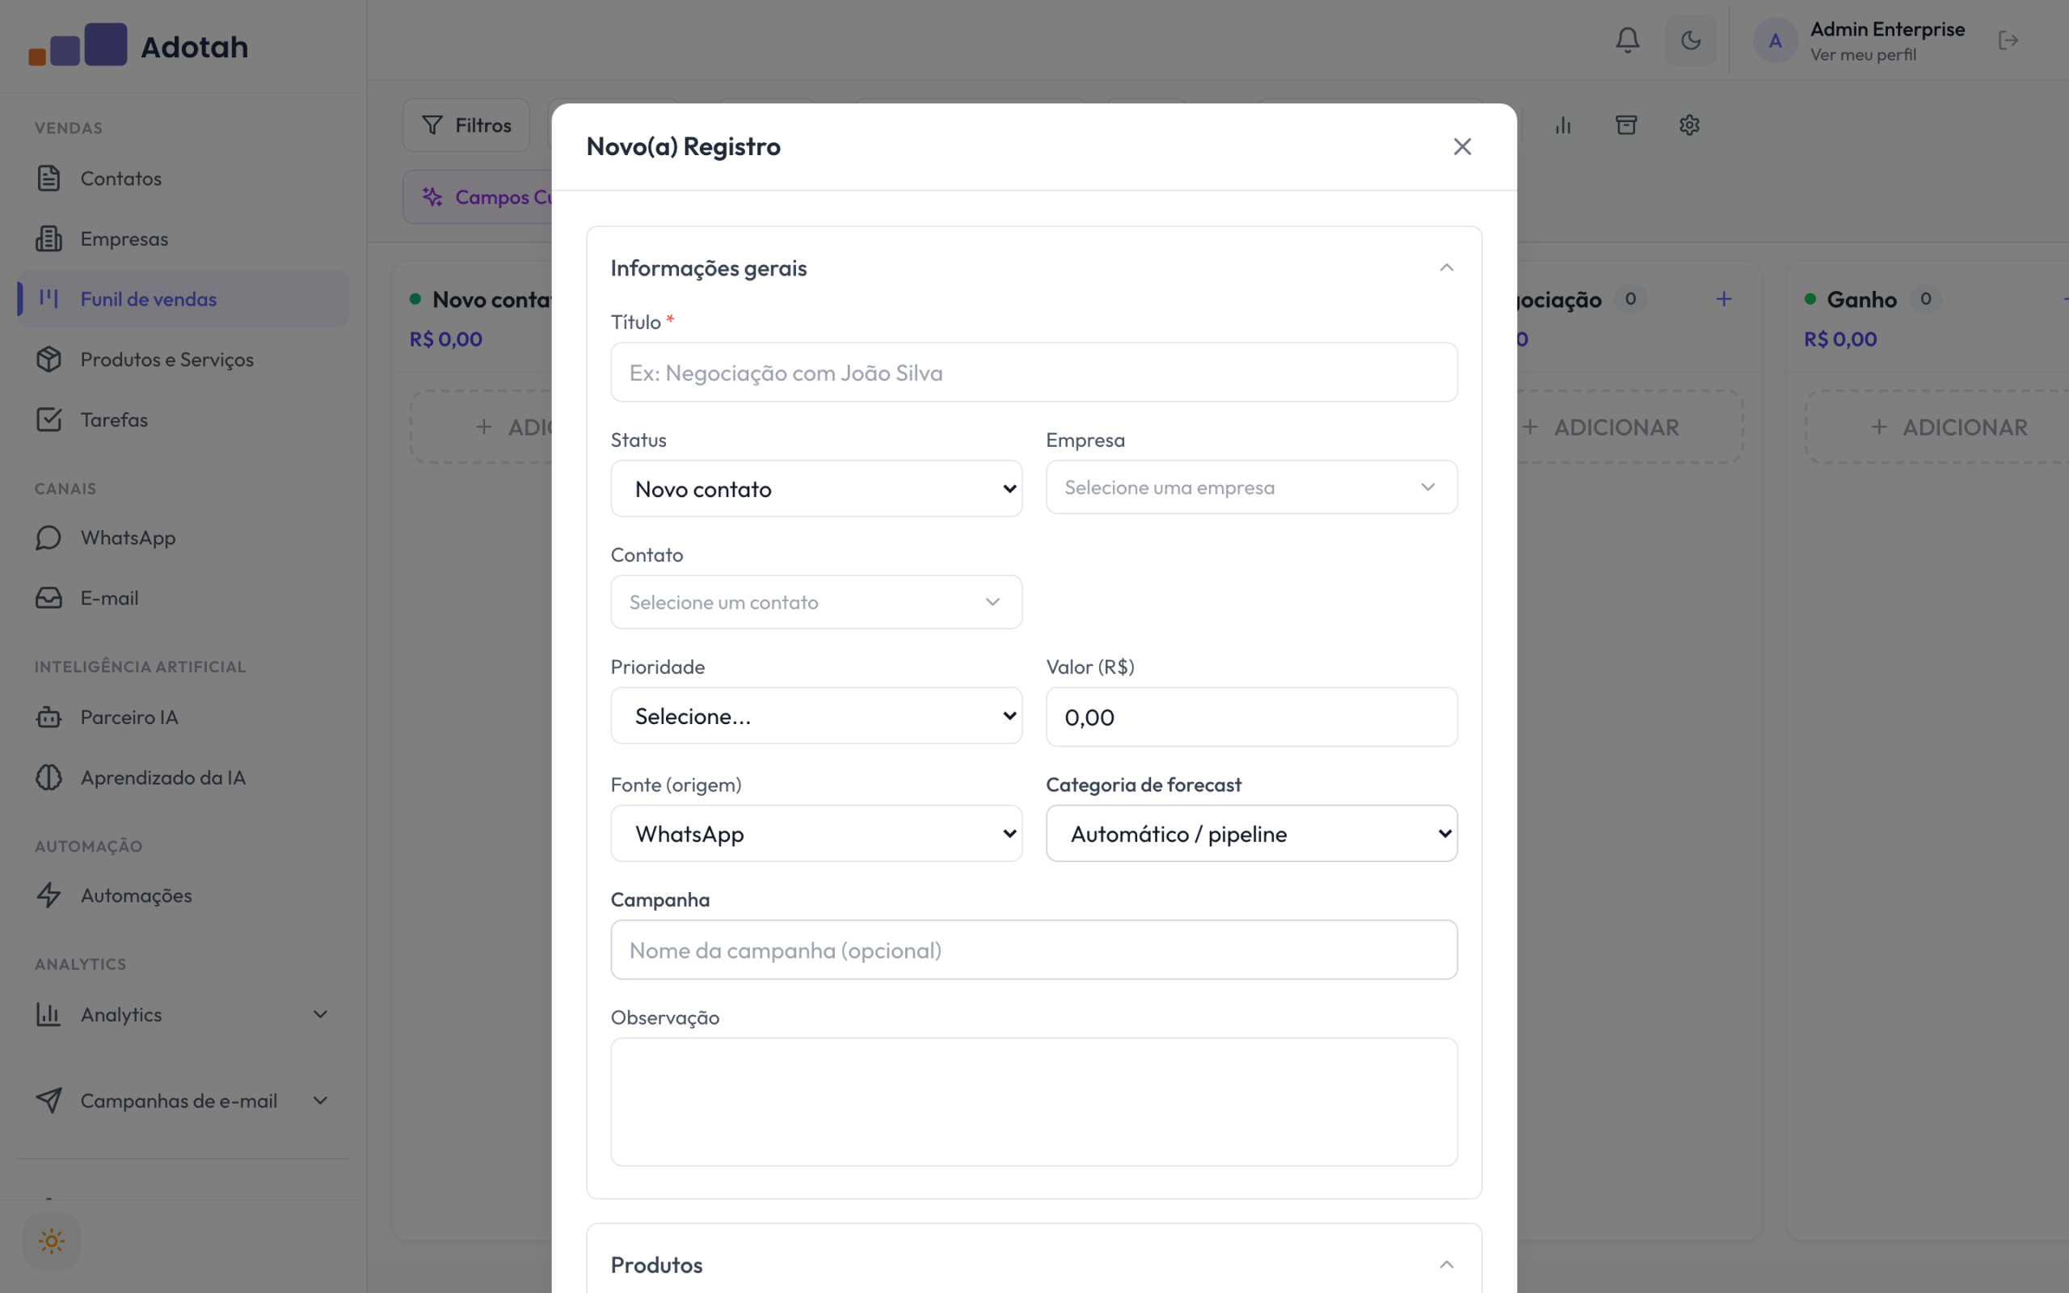Screen dimensions: 2069x1293
Task: Add a card with Negociação plus icon
Action: 1724,298
